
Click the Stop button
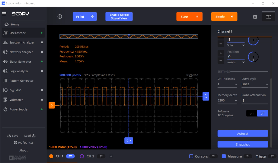(x=189, y=17)
